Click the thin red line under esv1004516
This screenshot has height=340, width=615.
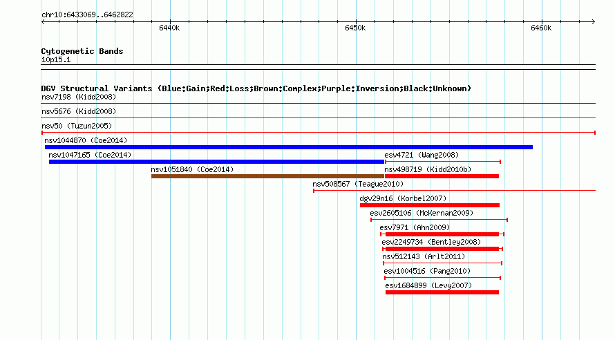click(x=443, y=278)
